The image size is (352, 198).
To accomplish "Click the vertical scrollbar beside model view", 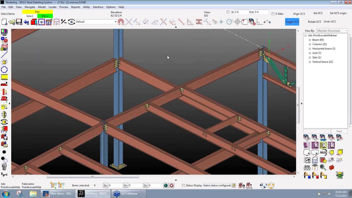I will [298, 105].
